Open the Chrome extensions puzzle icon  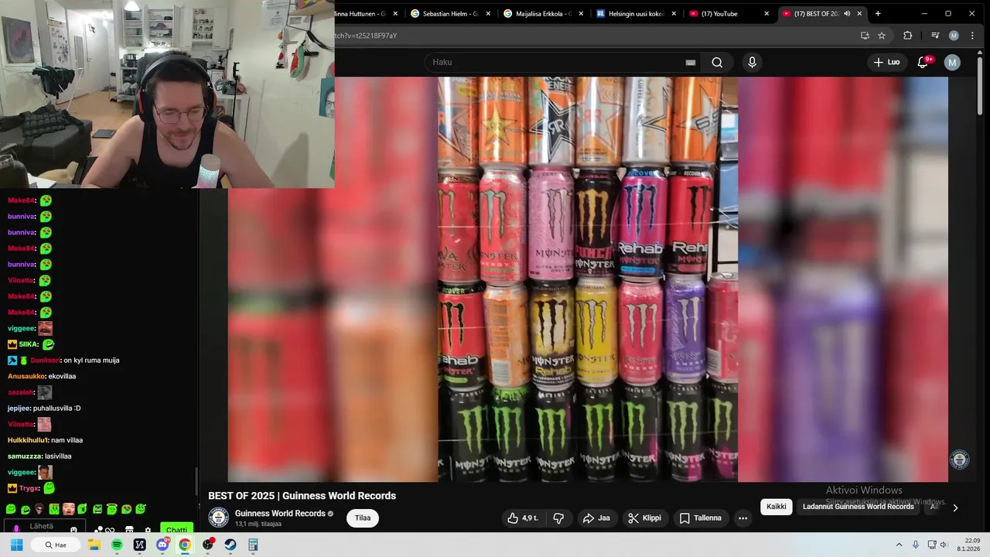pos(908,36)
